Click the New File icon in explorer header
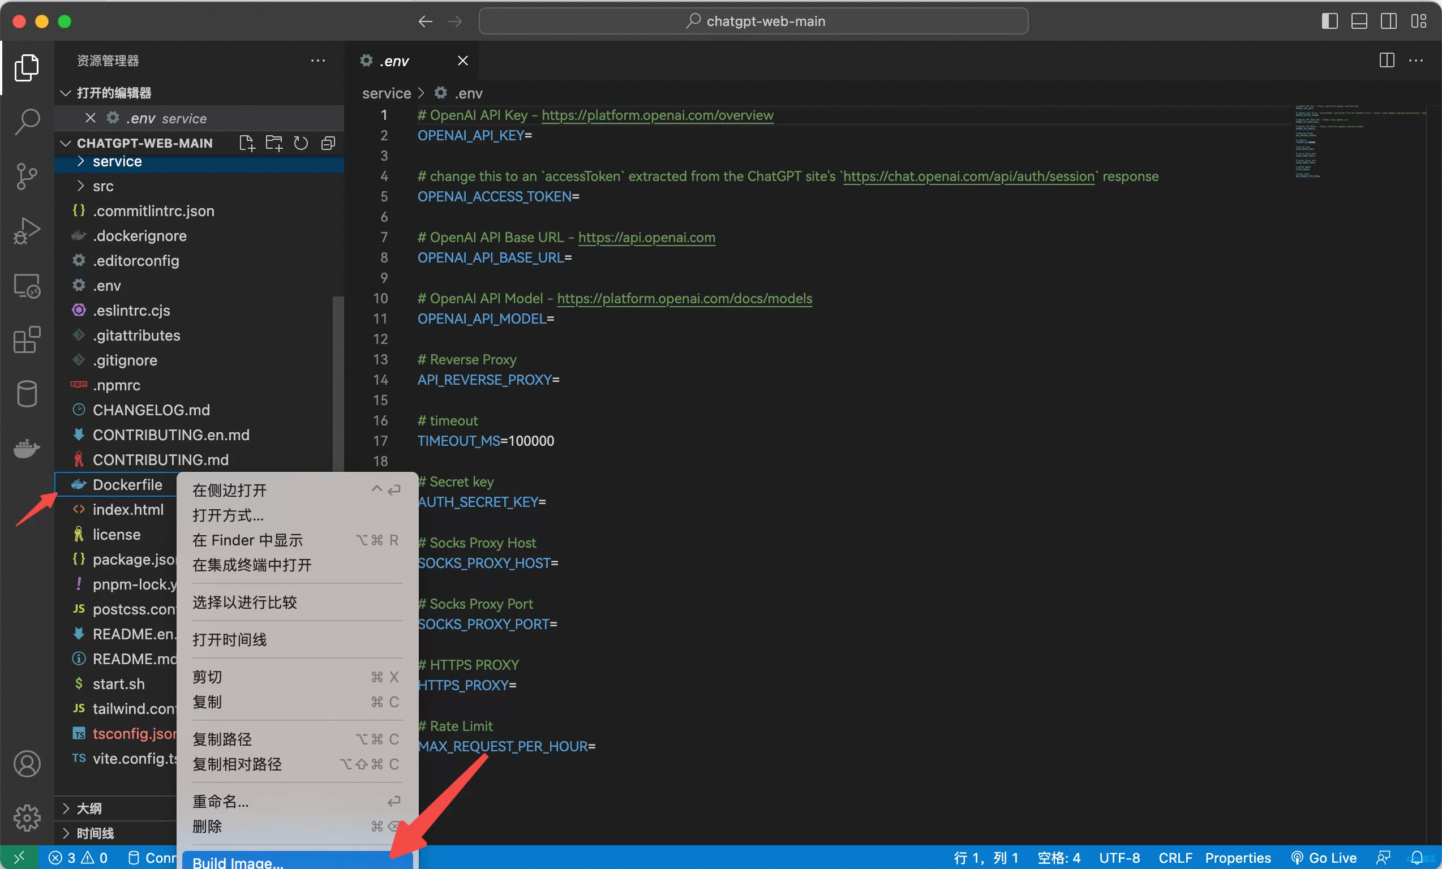 click(x=247, y=143)
